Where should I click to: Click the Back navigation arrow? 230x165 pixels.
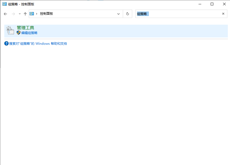tap(5, 14)
